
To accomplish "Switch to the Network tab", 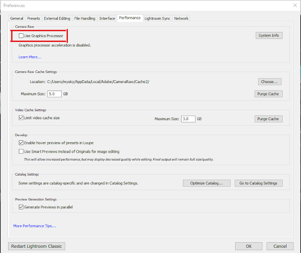I will coord(181,18).
